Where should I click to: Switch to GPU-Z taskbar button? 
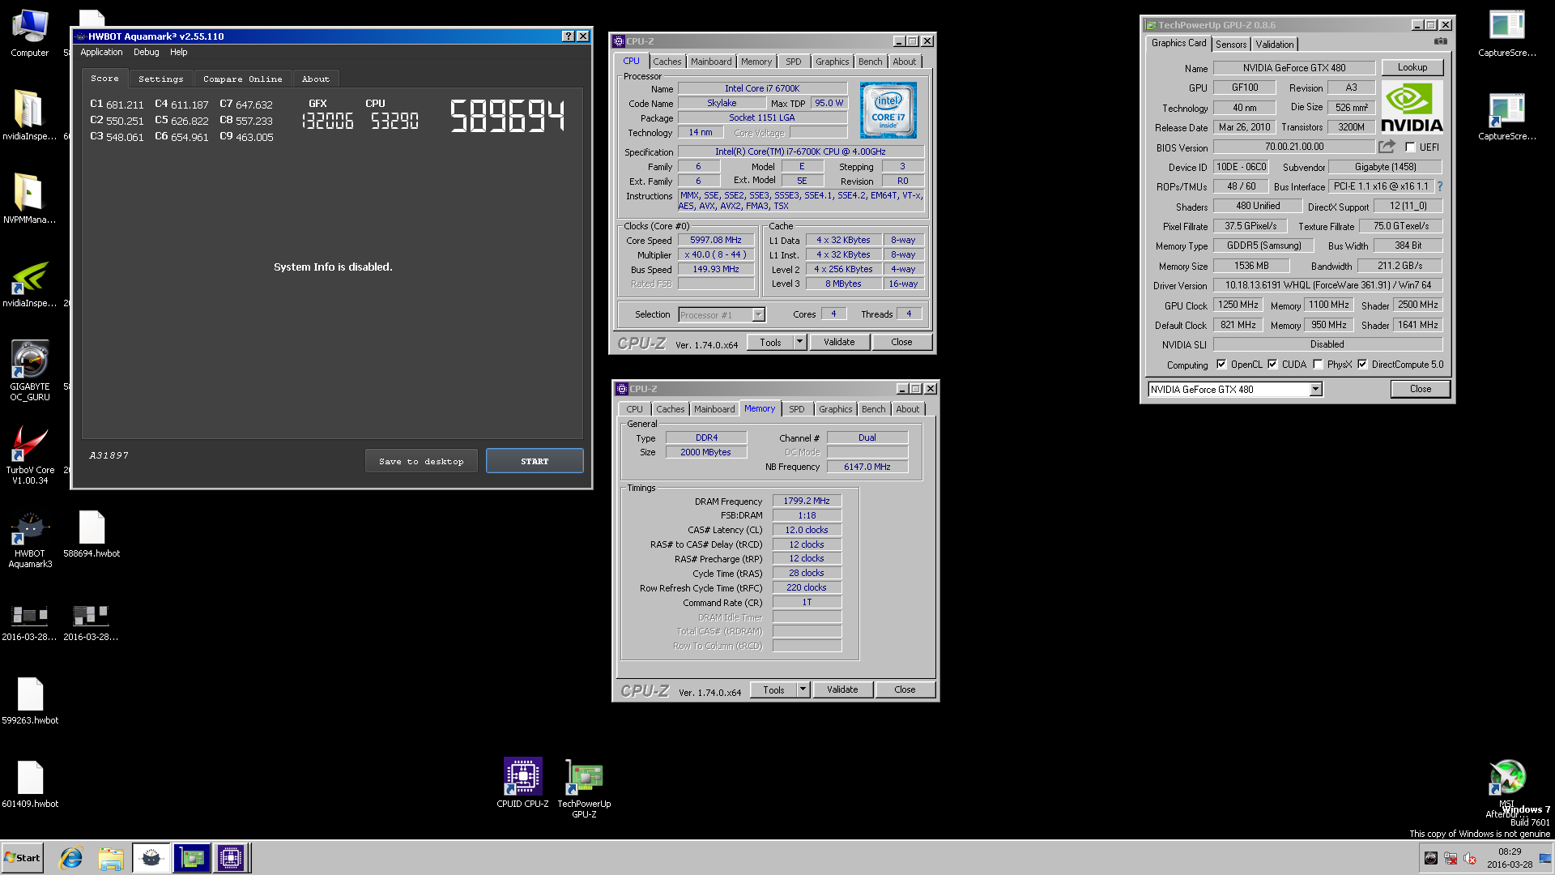pyautogui.click(x=191, y=858)
